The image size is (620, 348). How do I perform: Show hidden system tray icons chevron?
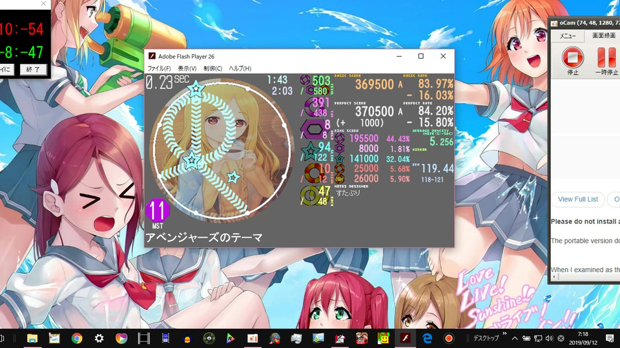pos(515,338)
